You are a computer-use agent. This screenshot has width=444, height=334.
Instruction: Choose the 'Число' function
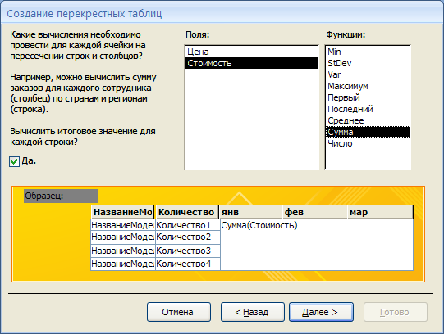click(x=368, y=143)
